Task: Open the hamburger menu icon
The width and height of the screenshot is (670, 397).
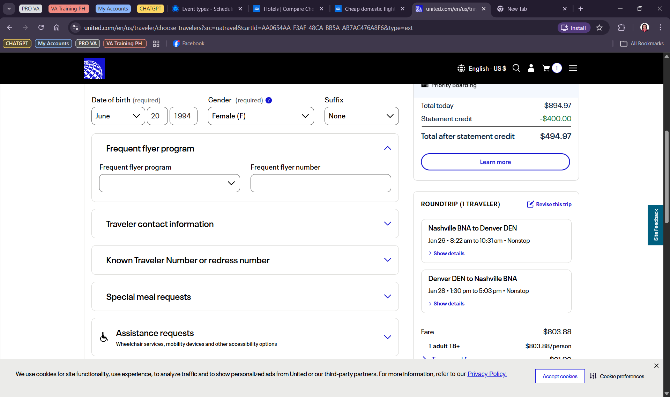Action: pyautogui.click(x=573, y=68)
